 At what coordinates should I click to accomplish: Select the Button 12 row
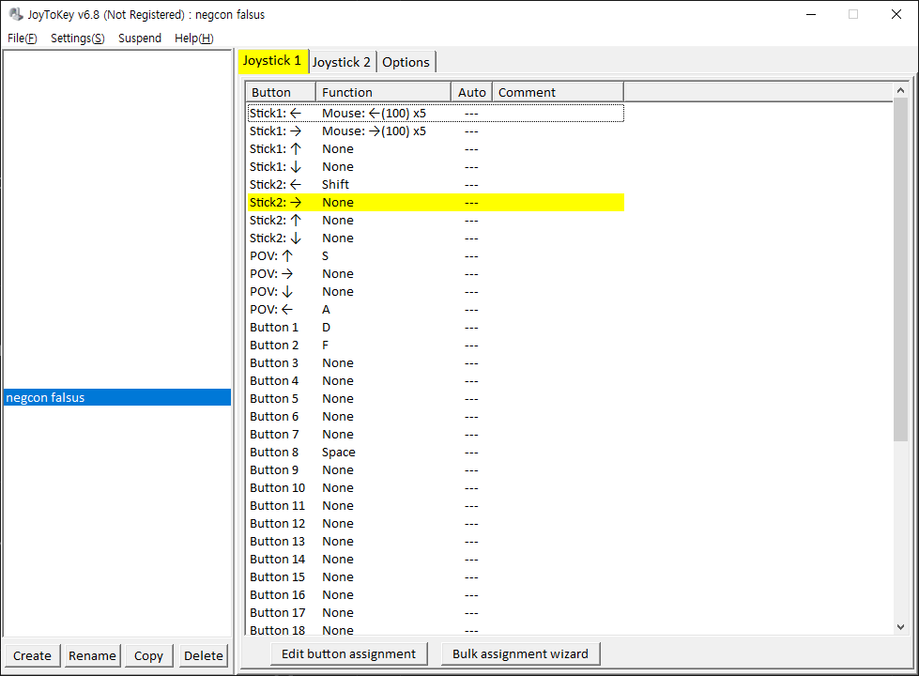pos(436,524)
